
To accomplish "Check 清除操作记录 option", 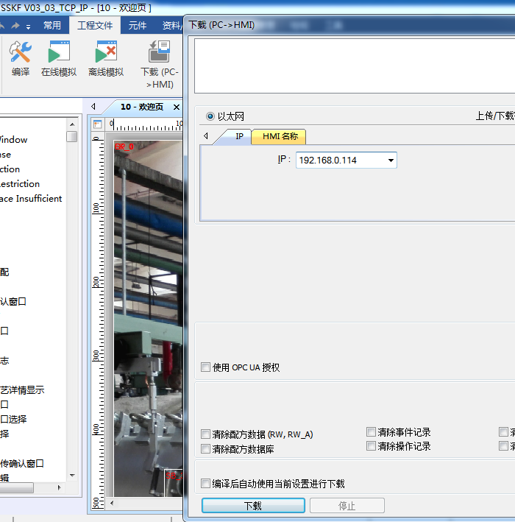I will coord(371,445).
